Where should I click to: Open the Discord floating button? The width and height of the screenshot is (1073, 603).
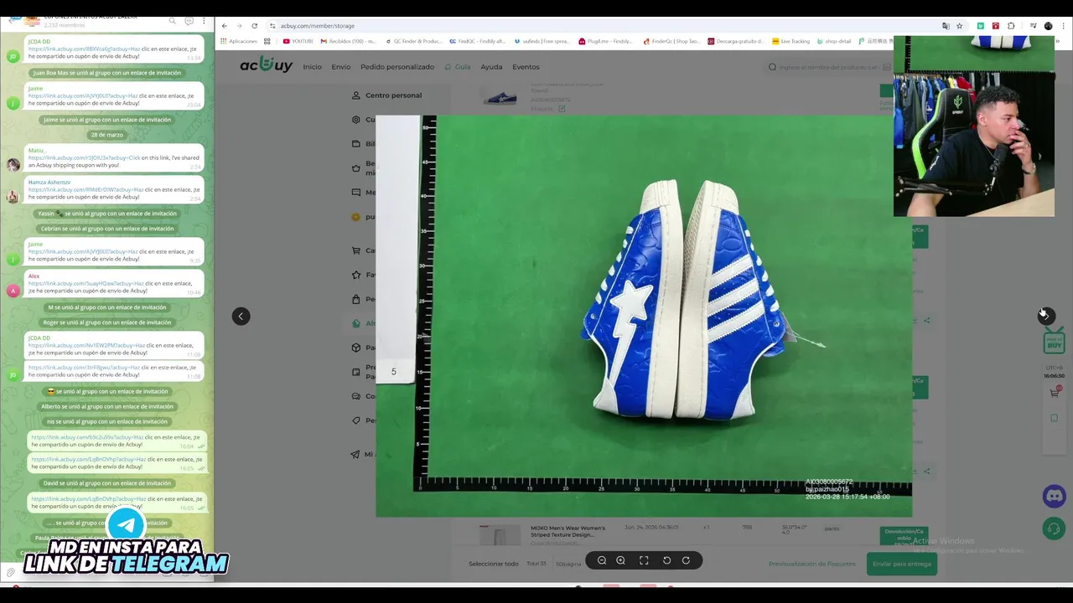tap(1054, 497)
